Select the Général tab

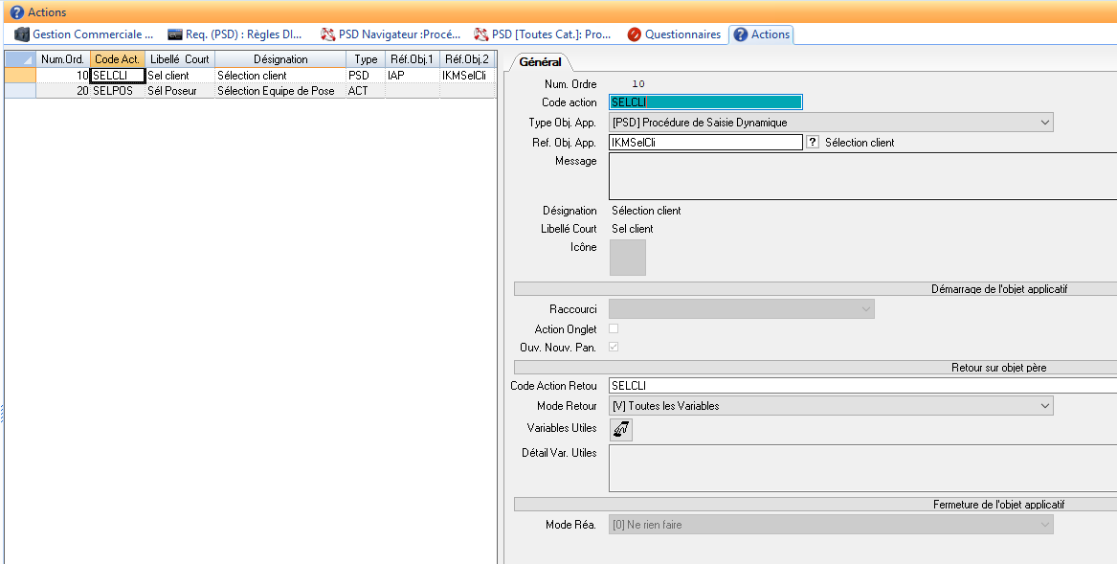click(x=540, y=61)
